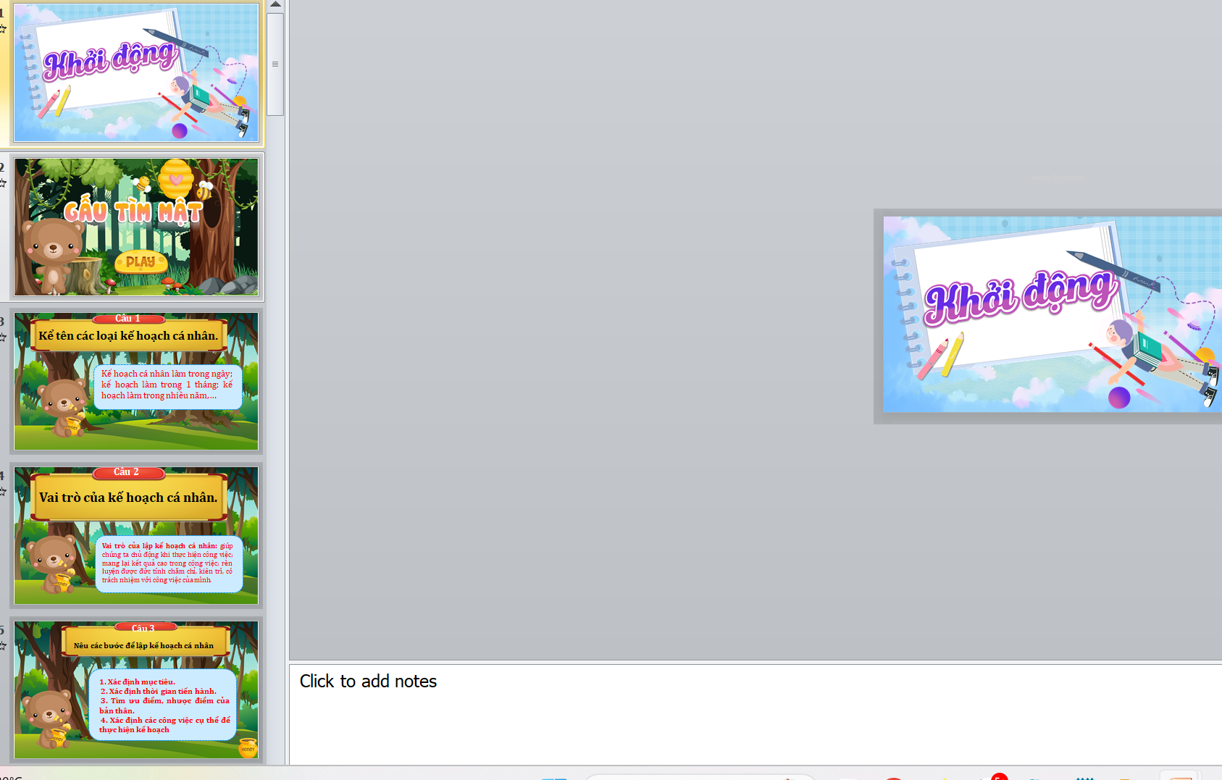Open the Câu 1 slide thumbnail
Viewport: 1222px width, 780px height.
tap(136, 381)
